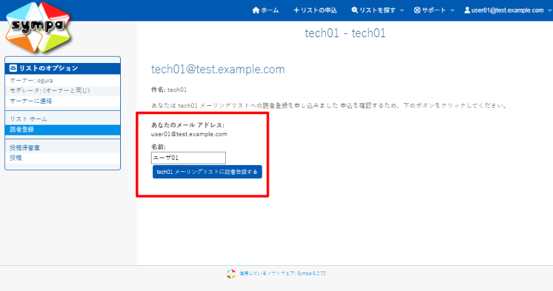Image resolution: width=553 pixels, height=291 pixels.
Task: Click the envelope icon in リストのオプション header
Action: [13, 68]
